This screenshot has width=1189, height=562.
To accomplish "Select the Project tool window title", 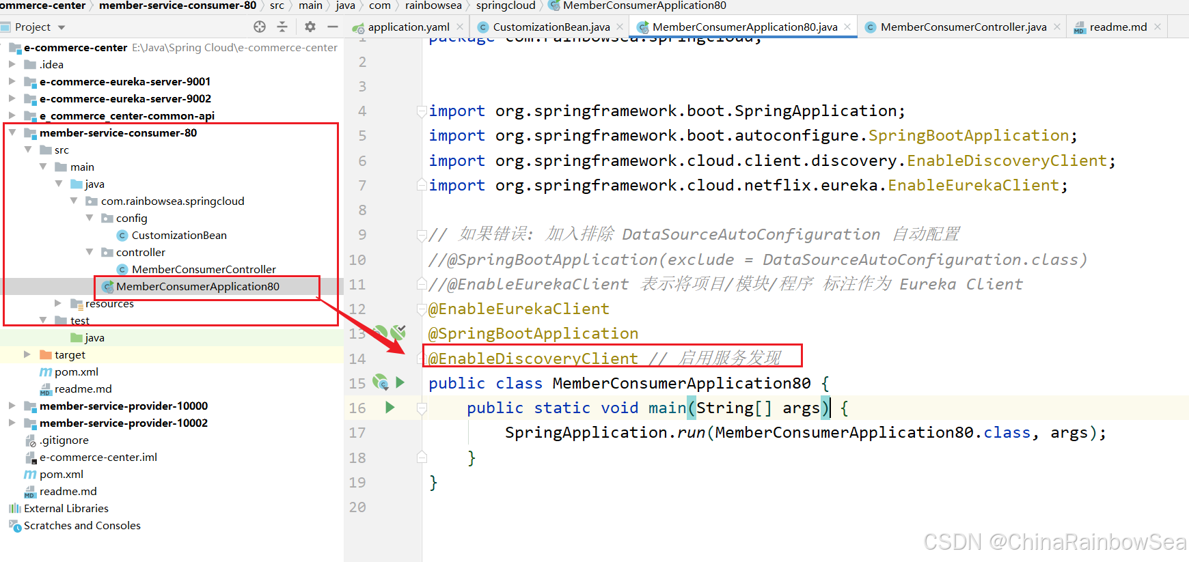I will coord(33,27).
